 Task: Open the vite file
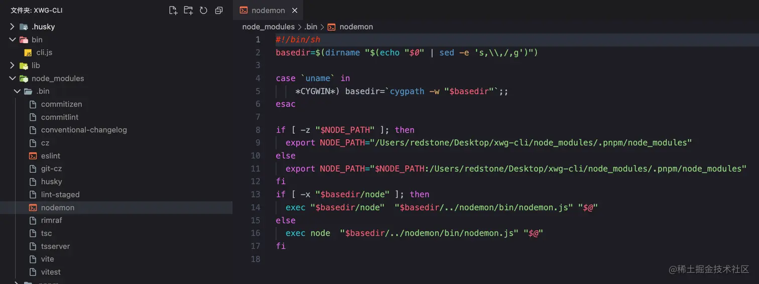click(48, 259)
